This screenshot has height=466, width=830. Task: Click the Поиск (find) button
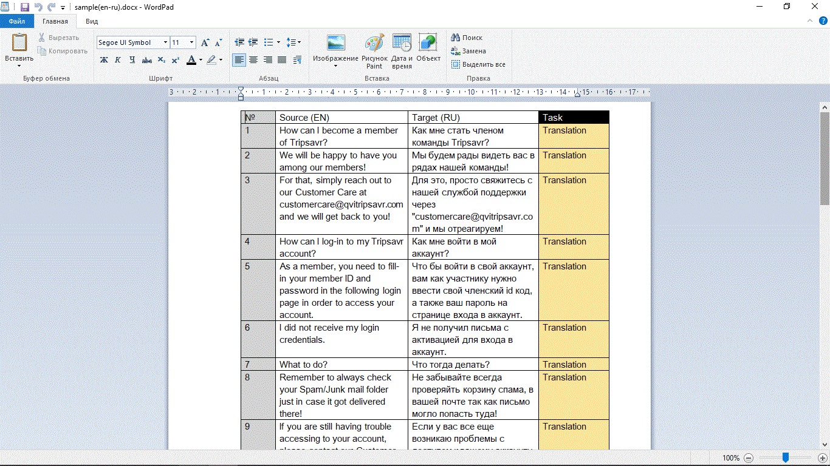tap(467, 38)
